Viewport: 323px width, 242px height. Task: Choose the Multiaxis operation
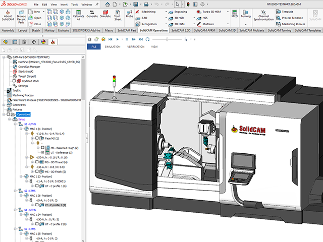pos(205,24)
